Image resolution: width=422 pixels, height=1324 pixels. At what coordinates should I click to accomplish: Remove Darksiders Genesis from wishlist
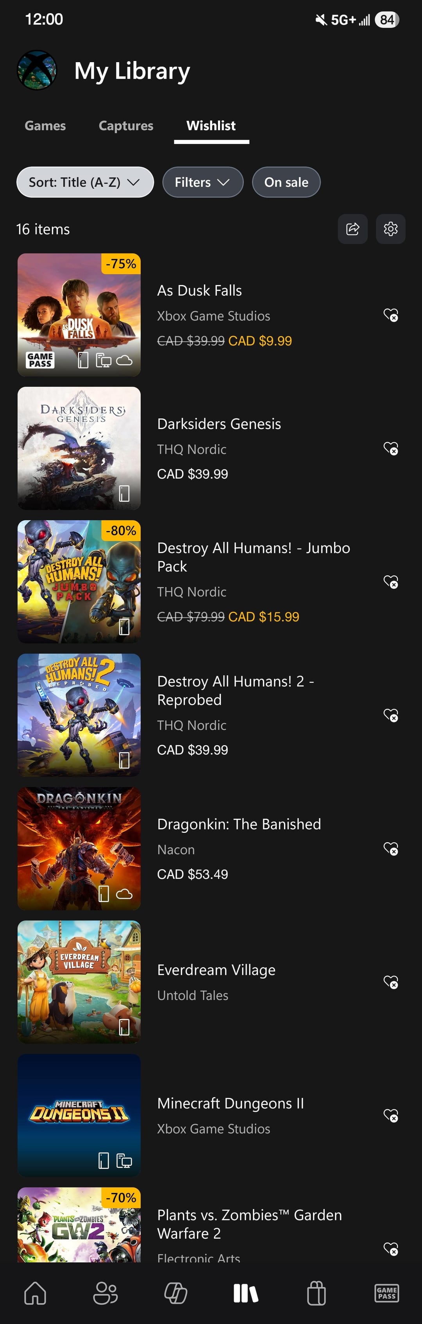click(391, 449)
